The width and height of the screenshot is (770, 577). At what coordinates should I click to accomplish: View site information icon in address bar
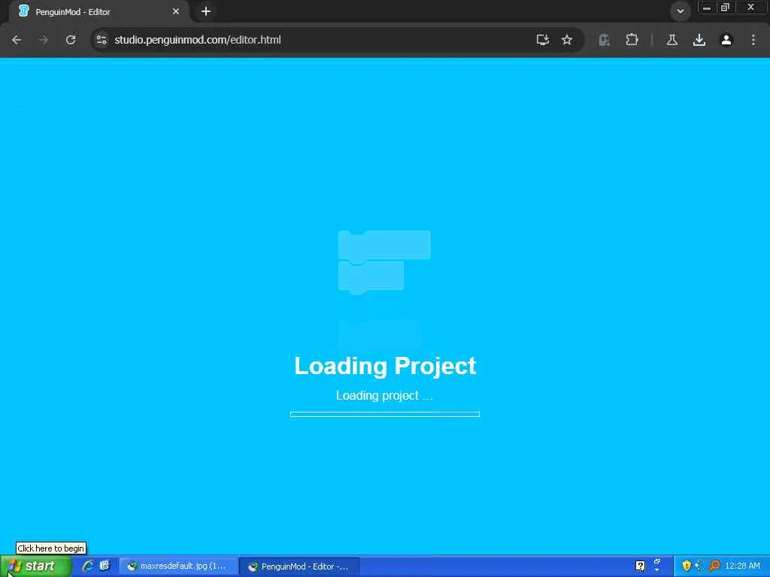coord(102,40)
